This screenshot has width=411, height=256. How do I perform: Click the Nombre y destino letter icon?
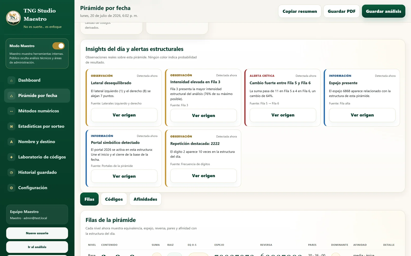pos(11,142)
